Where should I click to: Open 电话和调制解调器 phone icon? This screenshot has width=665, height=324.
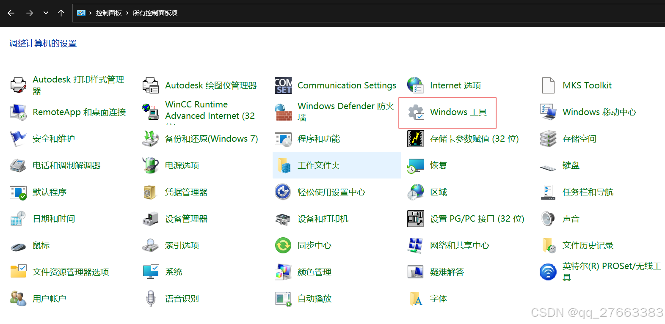(x=18, y=165)
